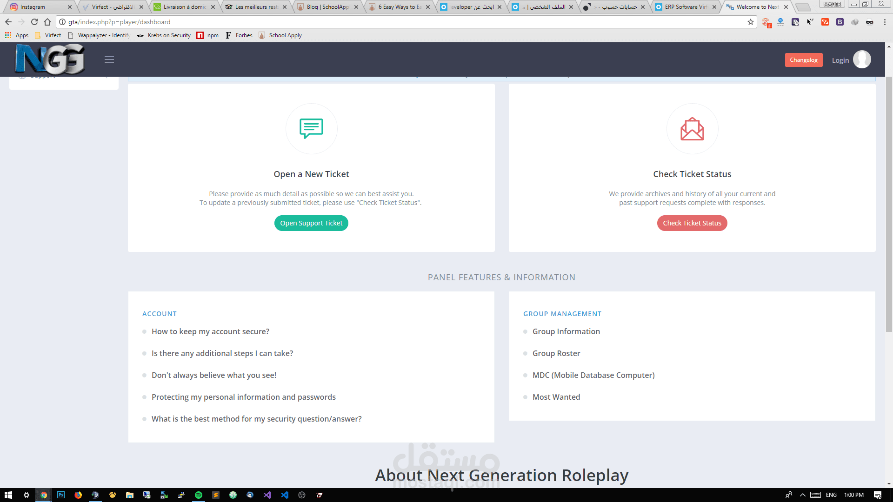Click the NGG logo in header
Screen dimensions: 893x502
click(x=50, y=59)
